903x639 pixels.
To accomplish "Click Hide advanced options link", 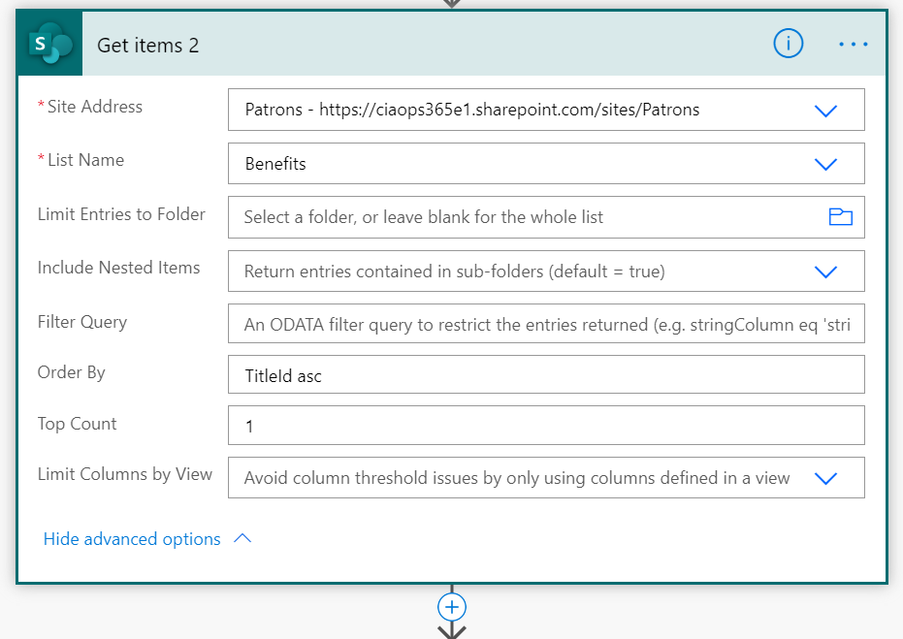I will (x=132, y=539).
